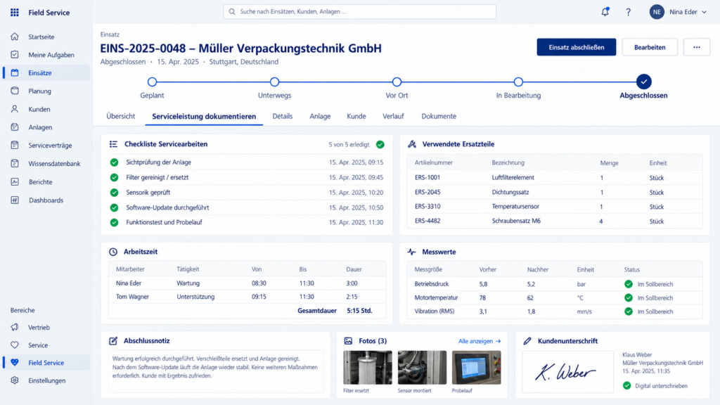The image size is (720, 405).
Task: Click the Fotos image icon
Action: click(x=348, y=341)
